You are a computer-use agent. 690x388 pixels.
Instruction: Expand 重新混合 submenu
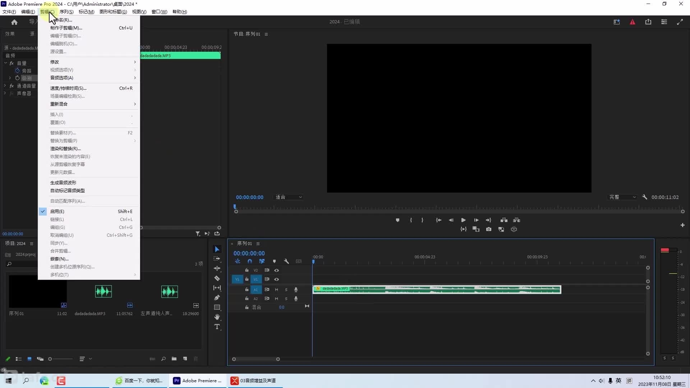[x=89, y=104]
